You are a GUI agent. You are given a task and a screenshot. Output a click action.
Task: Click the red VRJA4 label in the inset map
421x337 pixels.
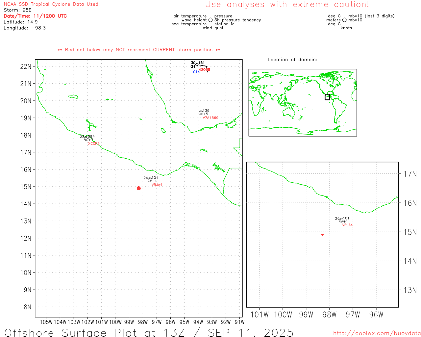click(347, 225)
